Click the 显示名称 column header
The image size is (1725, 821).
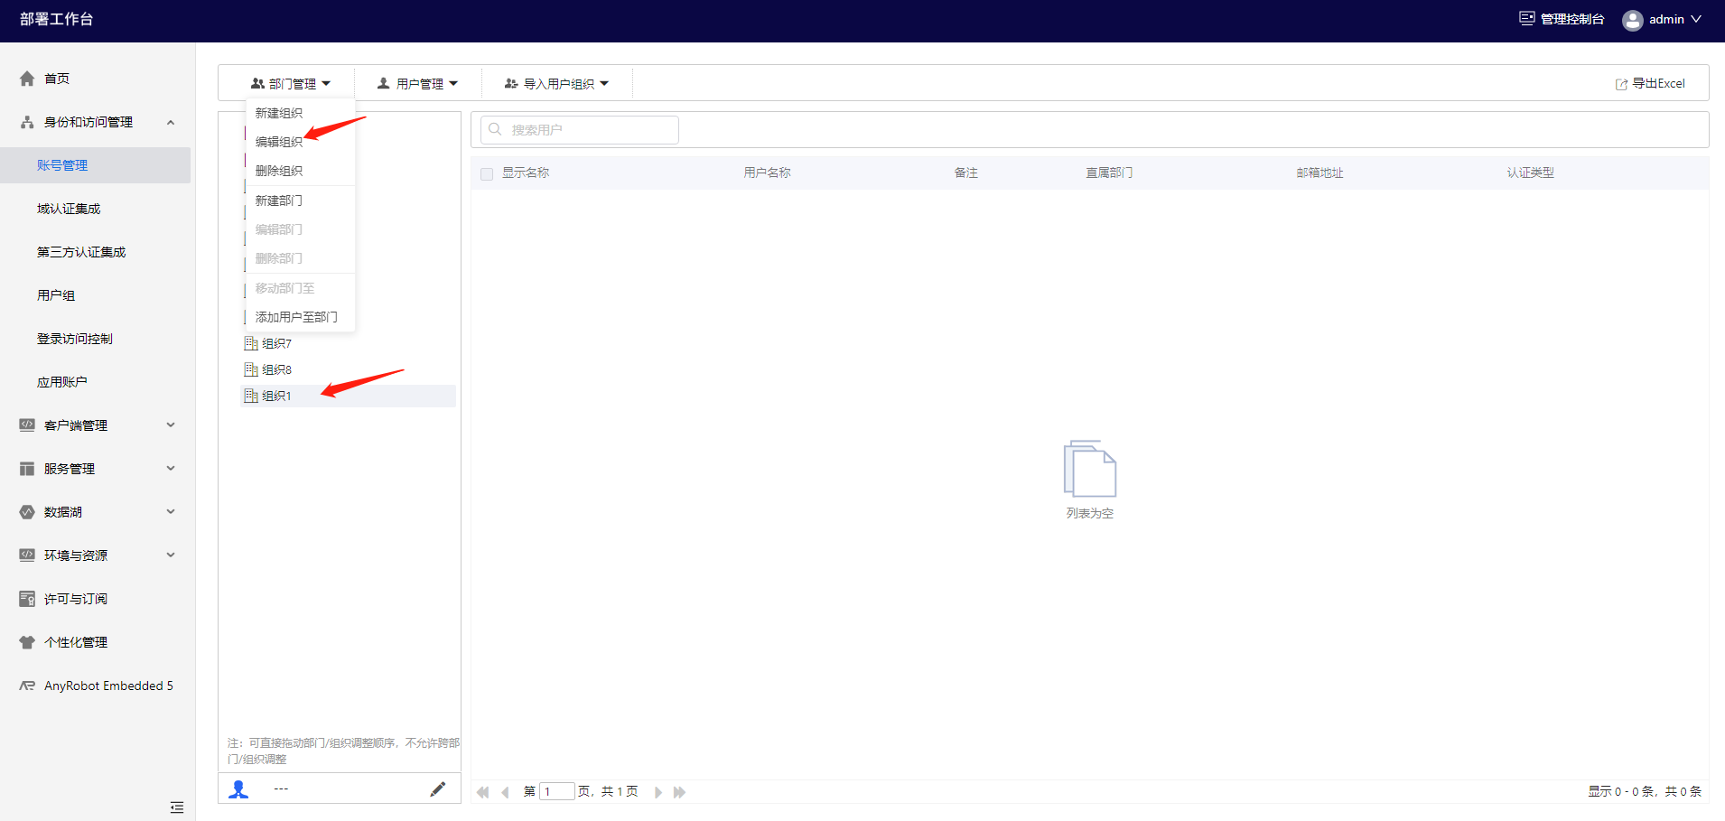(x=526, y=173)
